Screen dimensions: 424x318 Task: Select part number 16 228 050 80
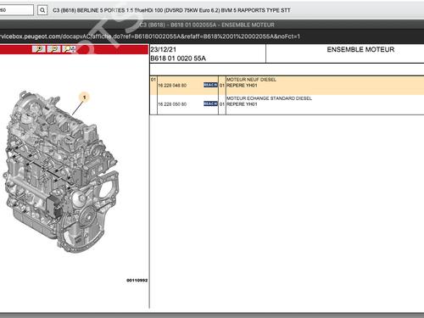tap(172, 104)
